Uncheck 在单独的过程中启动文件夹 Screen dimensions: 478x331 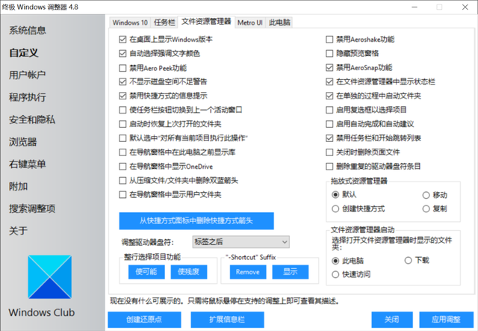click(329, 96)
